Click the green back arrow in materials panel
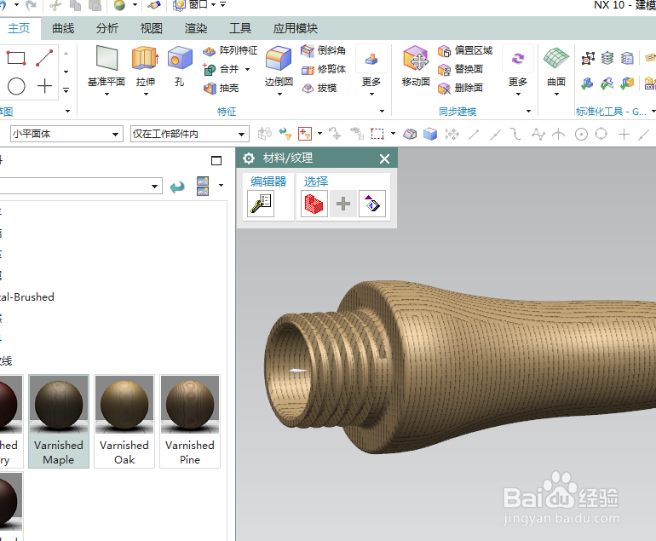Viewport: 656px width, 541px height. [x=177, y=187]
